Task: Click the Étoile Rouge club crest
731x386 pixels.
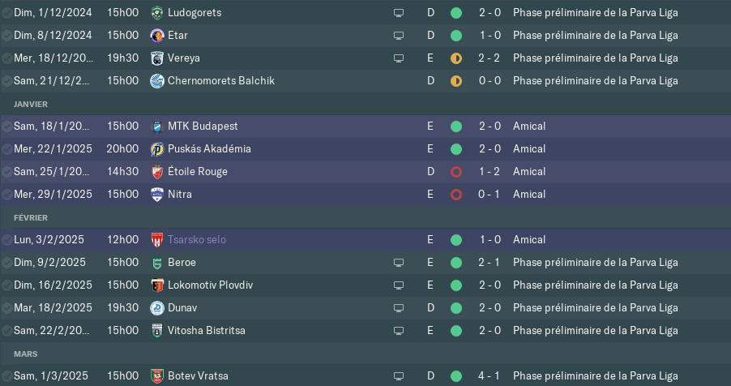Action: (157, 172)
